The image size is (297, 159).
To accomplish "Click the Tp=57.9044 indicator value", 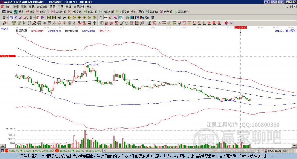I will (x=37, y=30).
